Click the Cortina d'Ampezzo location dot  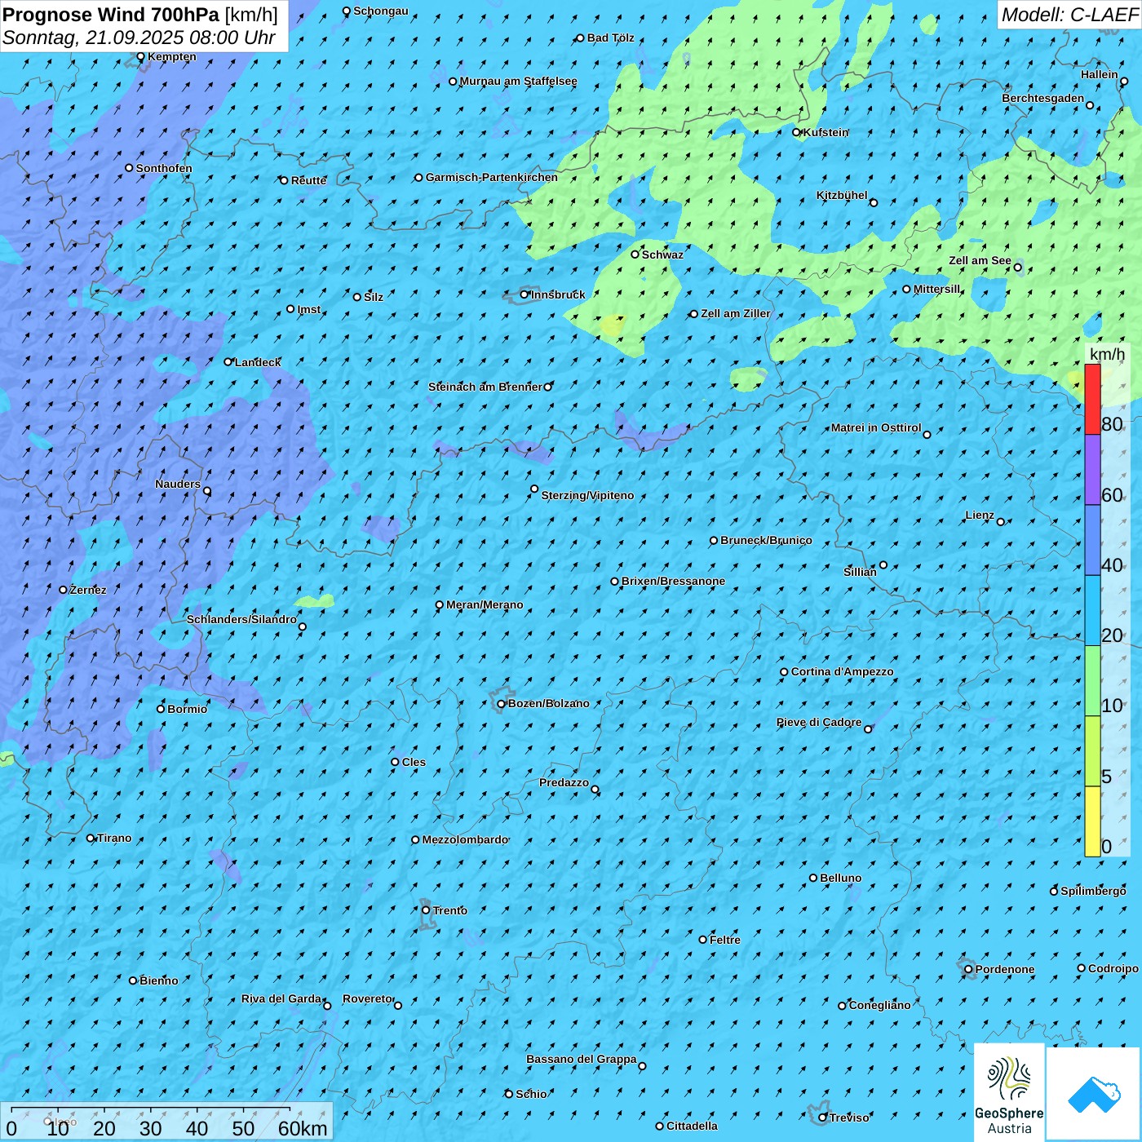pyautogui.click(x=784, y=672)
